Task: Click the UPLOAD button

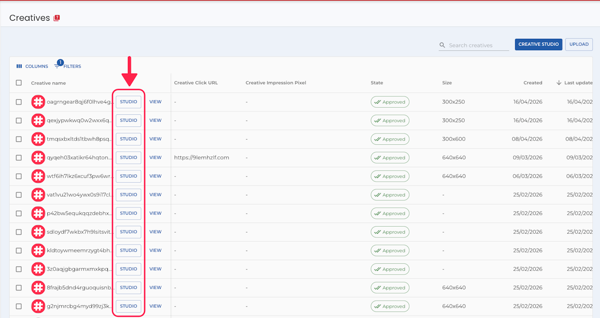Action: [x=579, y=44]
